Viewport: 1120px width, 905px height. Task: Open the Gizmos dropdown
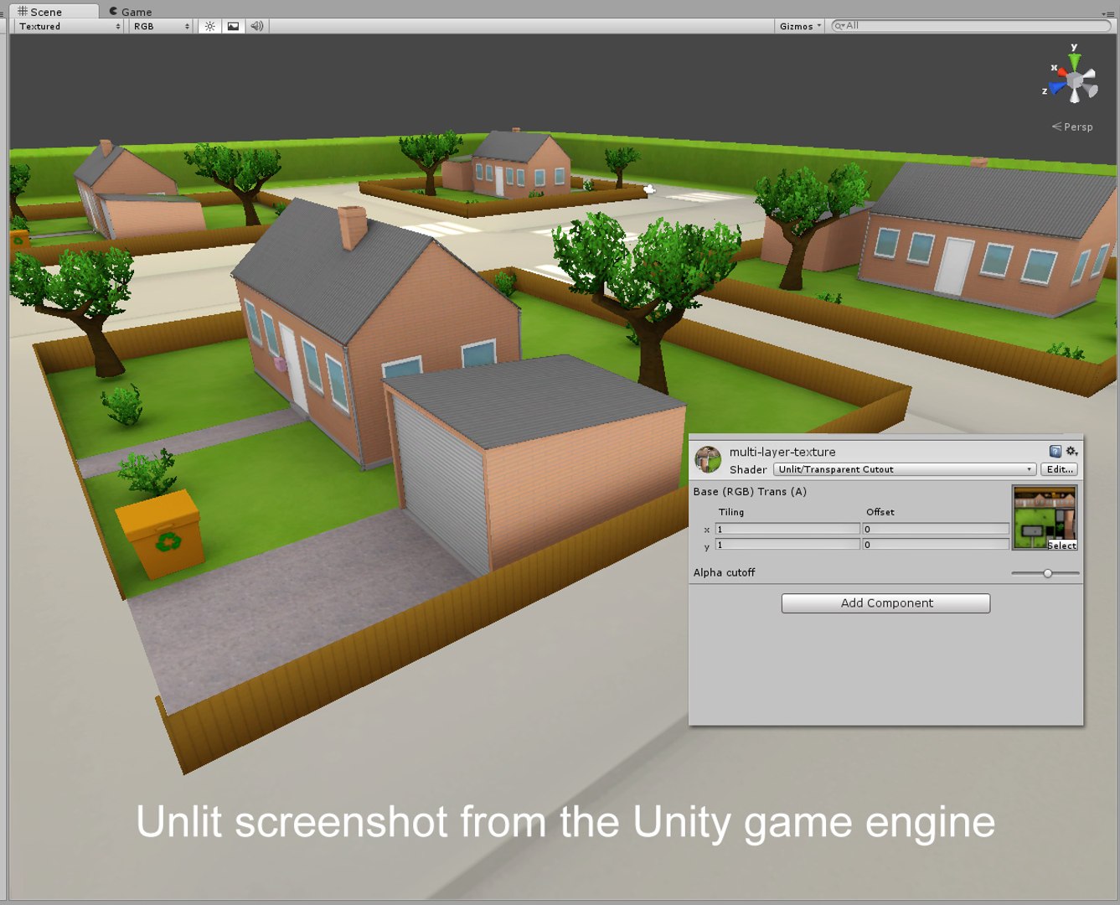[800, 26]
